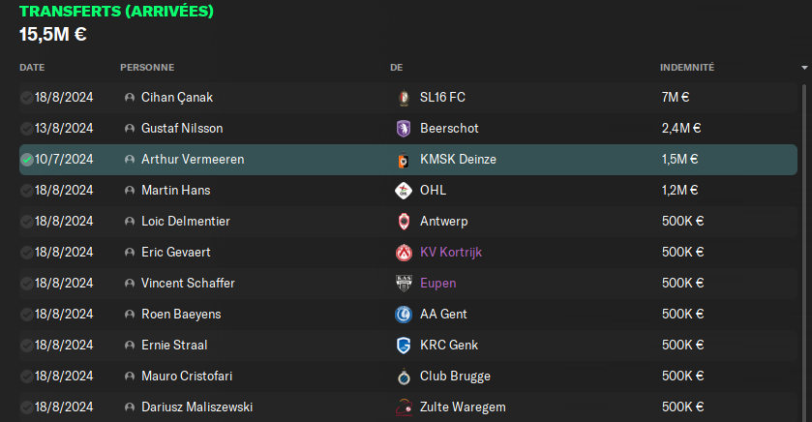
Task: Click the OHL diamond club logo
Action: tap(404, 191)
